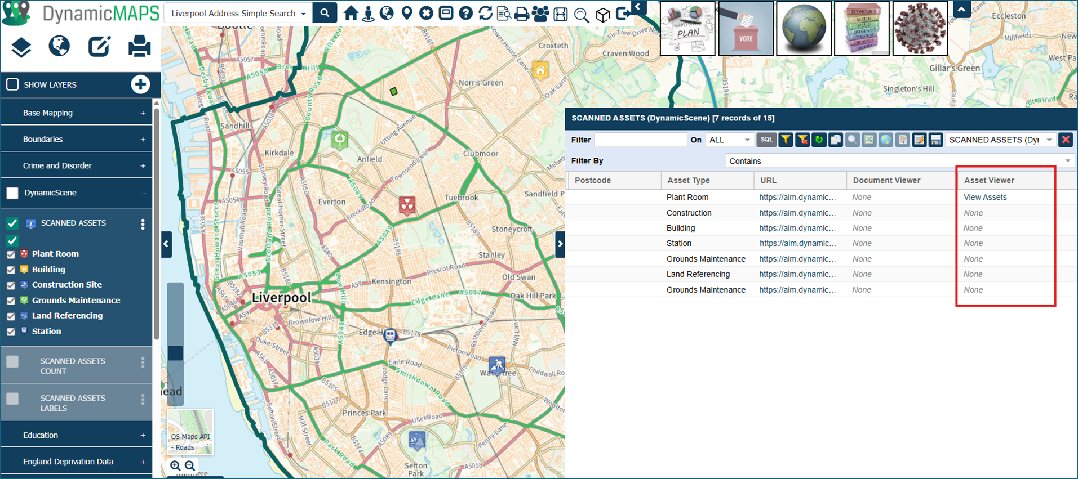Open the help question mark icon
The width and height of the screenshot is (1078, 479).
pos(465,13)
